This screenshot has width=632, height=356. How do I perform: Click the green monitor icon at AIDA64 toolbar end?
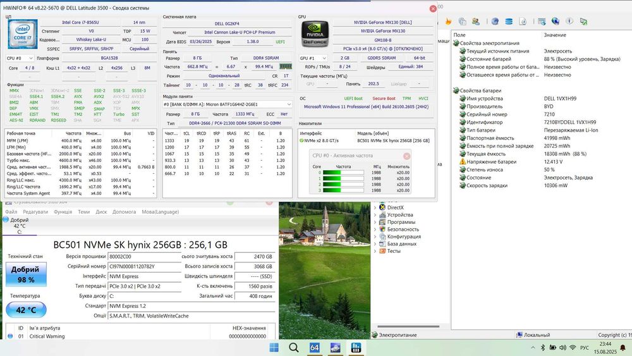(583, 21)
